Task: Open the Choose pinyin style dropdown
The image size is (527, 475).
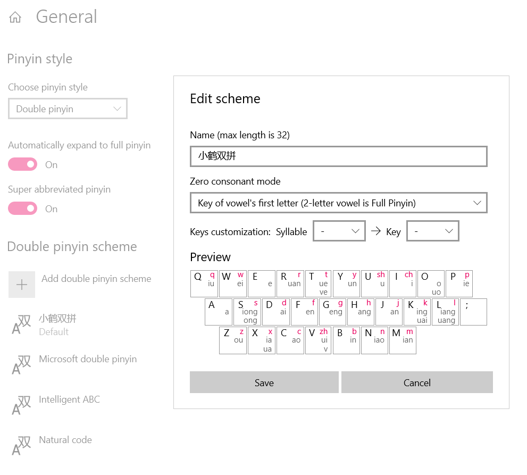Action: pos(68,109)
